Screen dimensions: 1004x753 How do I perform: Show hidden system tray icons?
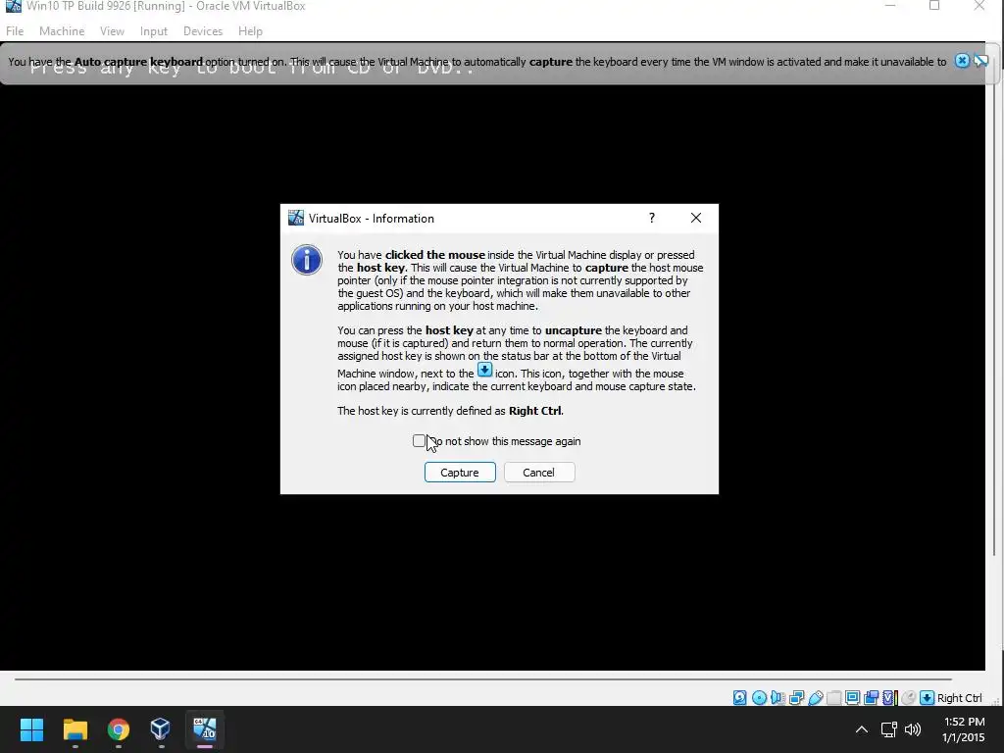click(862, 729)
